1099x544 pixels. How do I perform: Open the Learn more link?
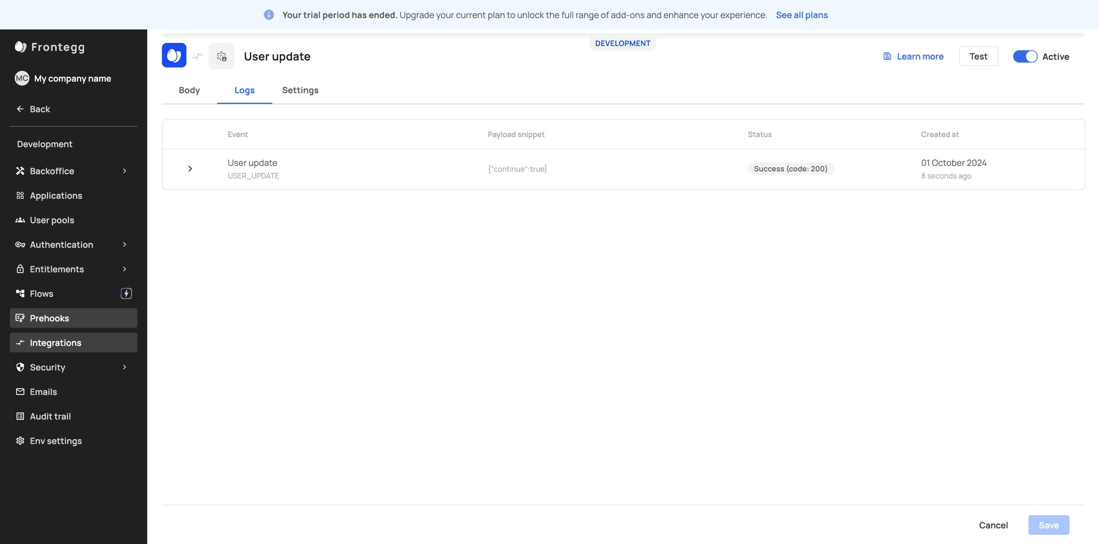920,56
